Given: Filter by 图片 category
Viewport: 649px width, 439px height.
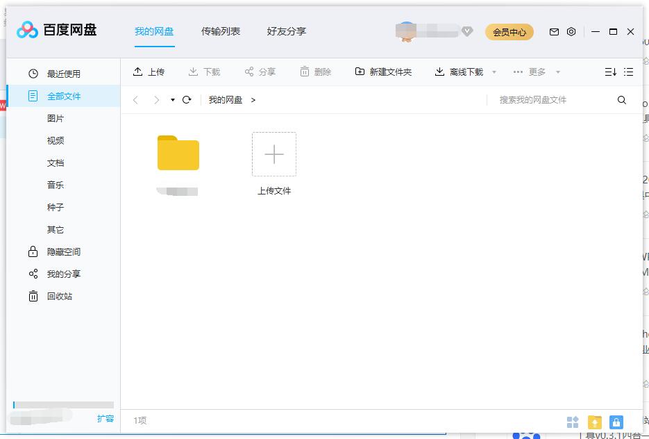Looking at the screenshot, I should click(x=56, y=119).
